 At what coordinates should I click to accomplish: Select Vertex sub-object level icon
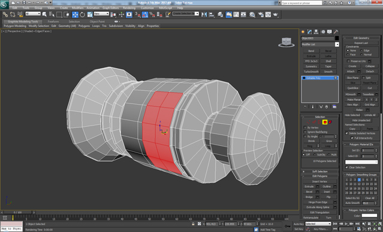pyautogui.click(x=309, y=122)
